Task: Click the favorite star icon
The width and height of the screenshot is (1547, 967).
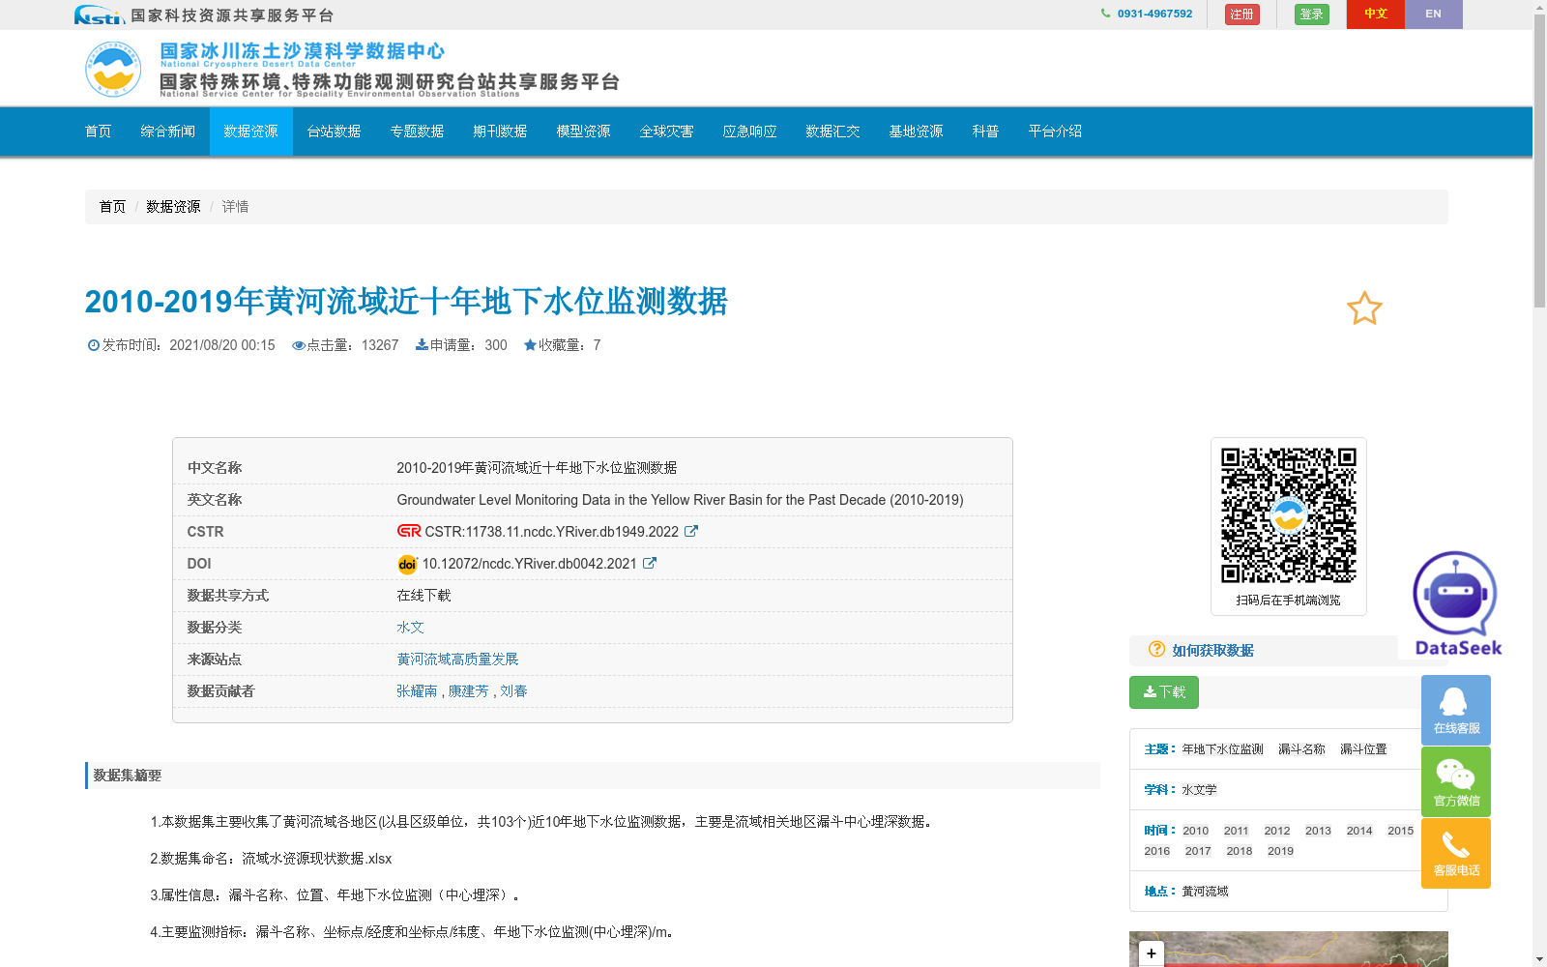Action: coord(1364,308)
